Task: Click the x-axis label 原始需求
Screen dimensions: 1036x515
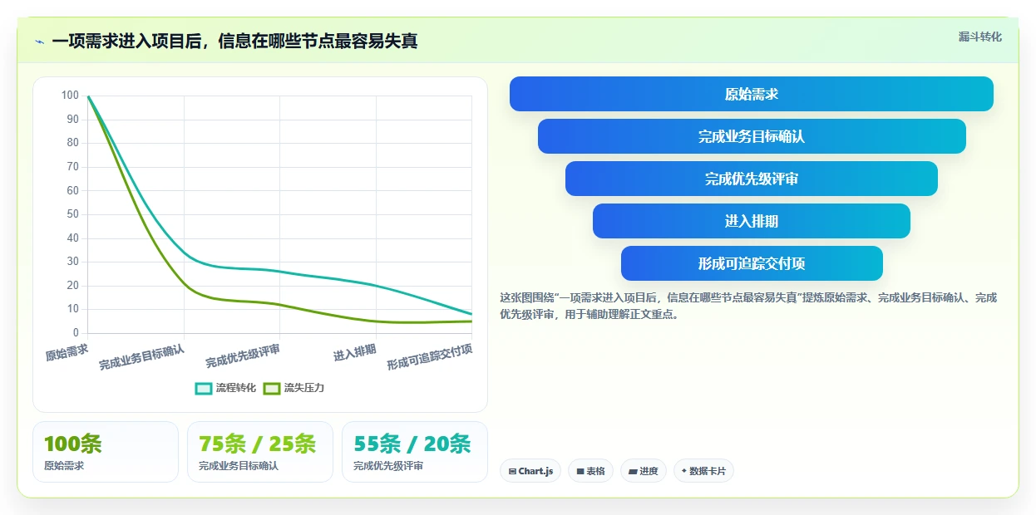Action: 67,353
